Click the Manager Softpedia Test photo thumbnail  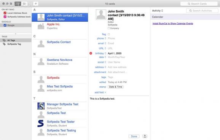coord(41,106)
